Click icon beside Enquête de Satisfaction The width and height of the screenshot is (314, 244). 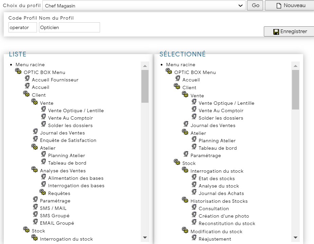(36, 139)
